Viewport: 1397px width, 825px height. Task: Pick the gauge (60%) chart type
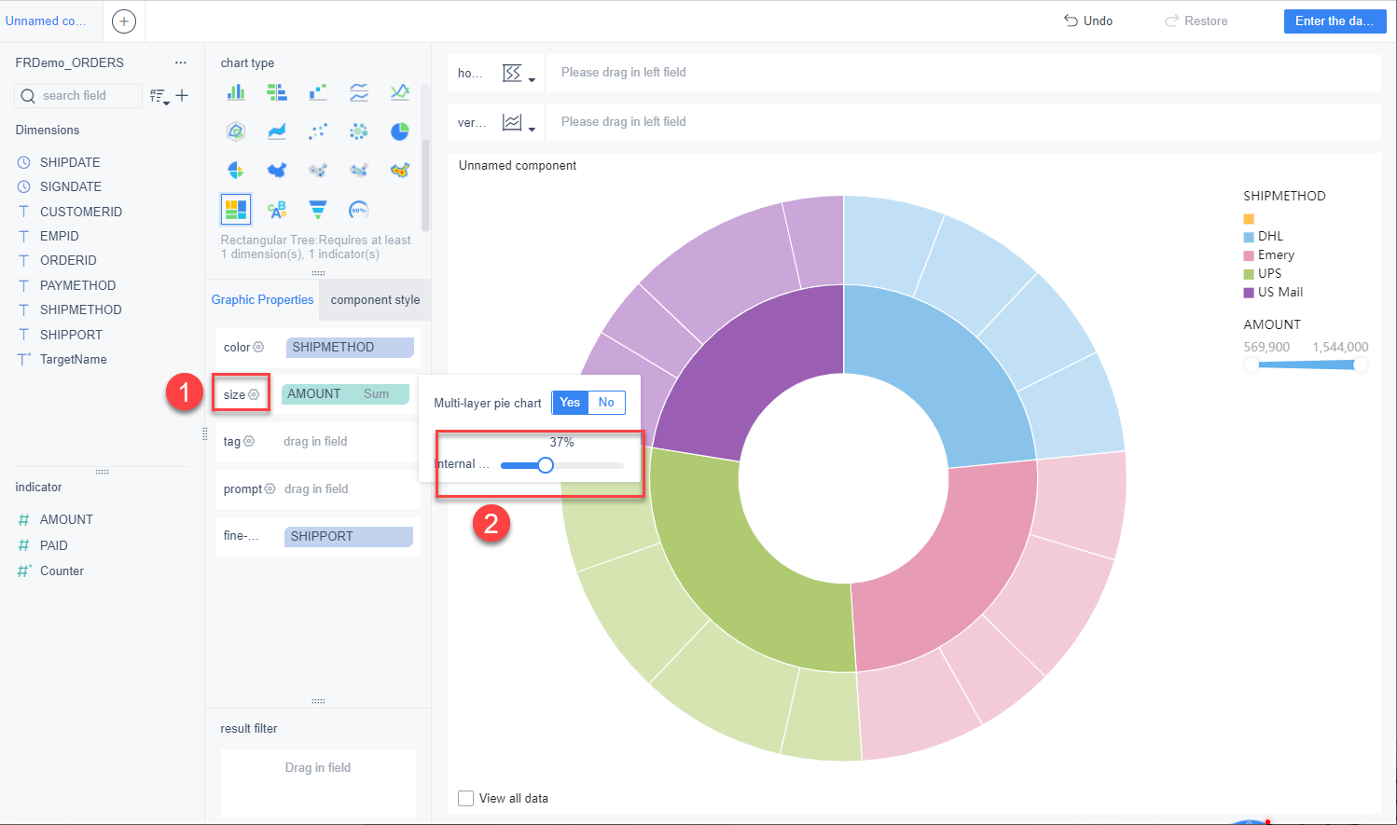pos(359,209)
